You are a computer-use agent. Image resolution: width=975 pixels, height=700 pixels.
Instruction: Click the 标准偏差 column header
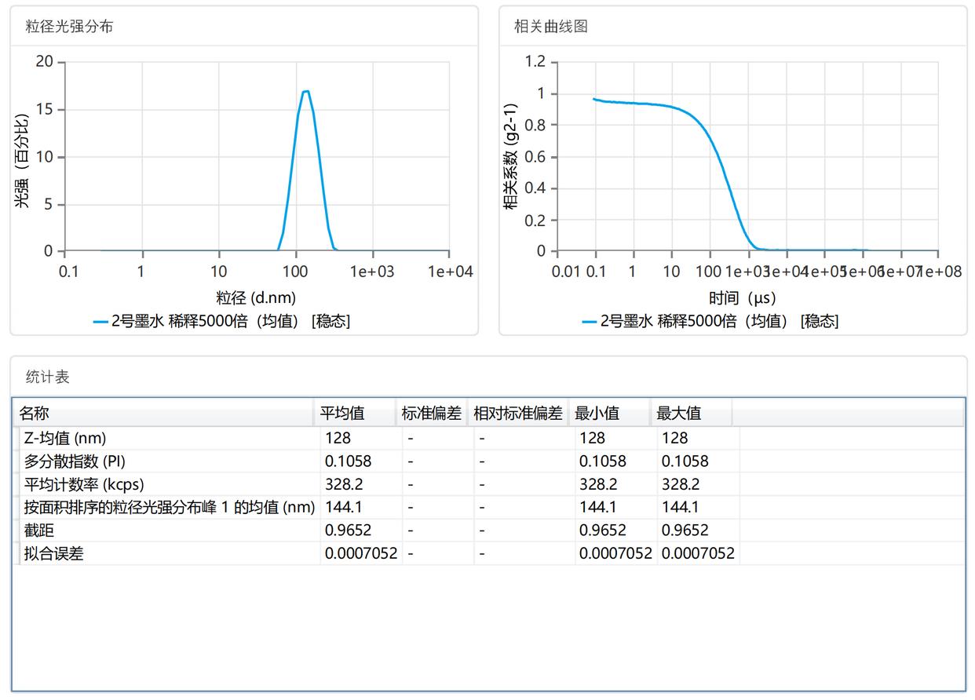pyautogui.click(x=431, y=413)
